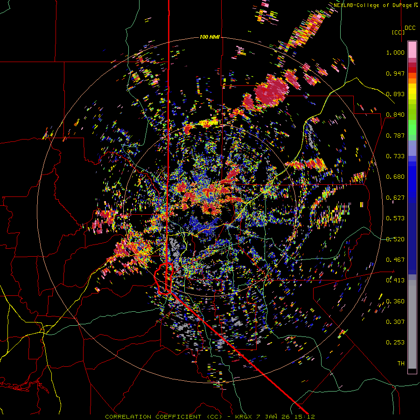Click the 1.000 scale value
Viewport: 420px width, 420px height.
click(x=395, y=52)
